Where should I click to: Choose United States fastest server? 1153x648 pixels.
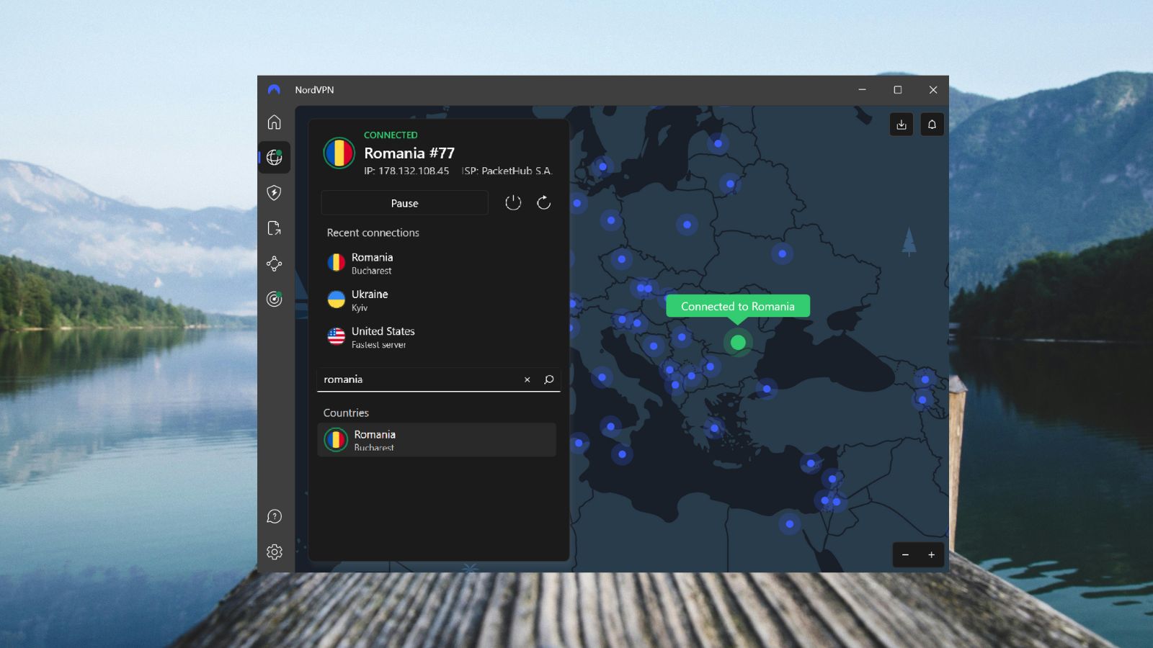point(404,337)
